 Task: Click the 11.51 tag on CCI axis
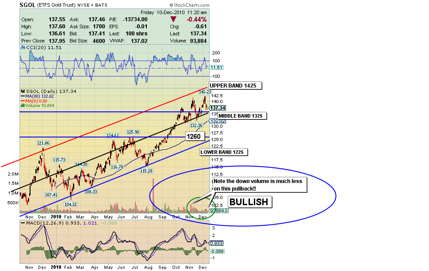point(216,68)
